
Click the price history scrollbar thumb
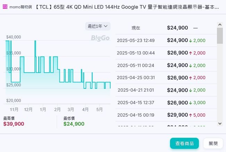[219, 36]
